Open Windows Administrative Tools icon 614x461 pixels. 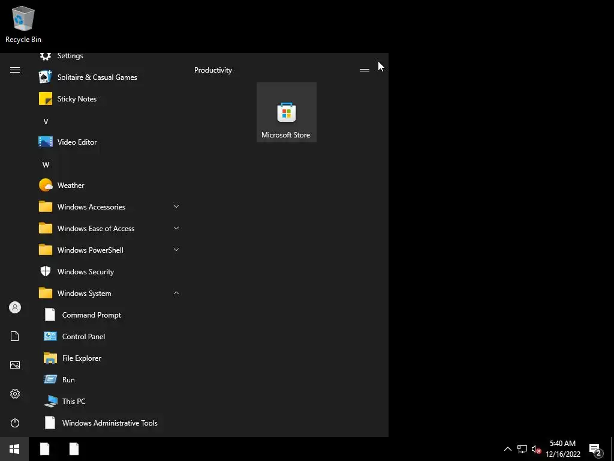tap(50, 423)
